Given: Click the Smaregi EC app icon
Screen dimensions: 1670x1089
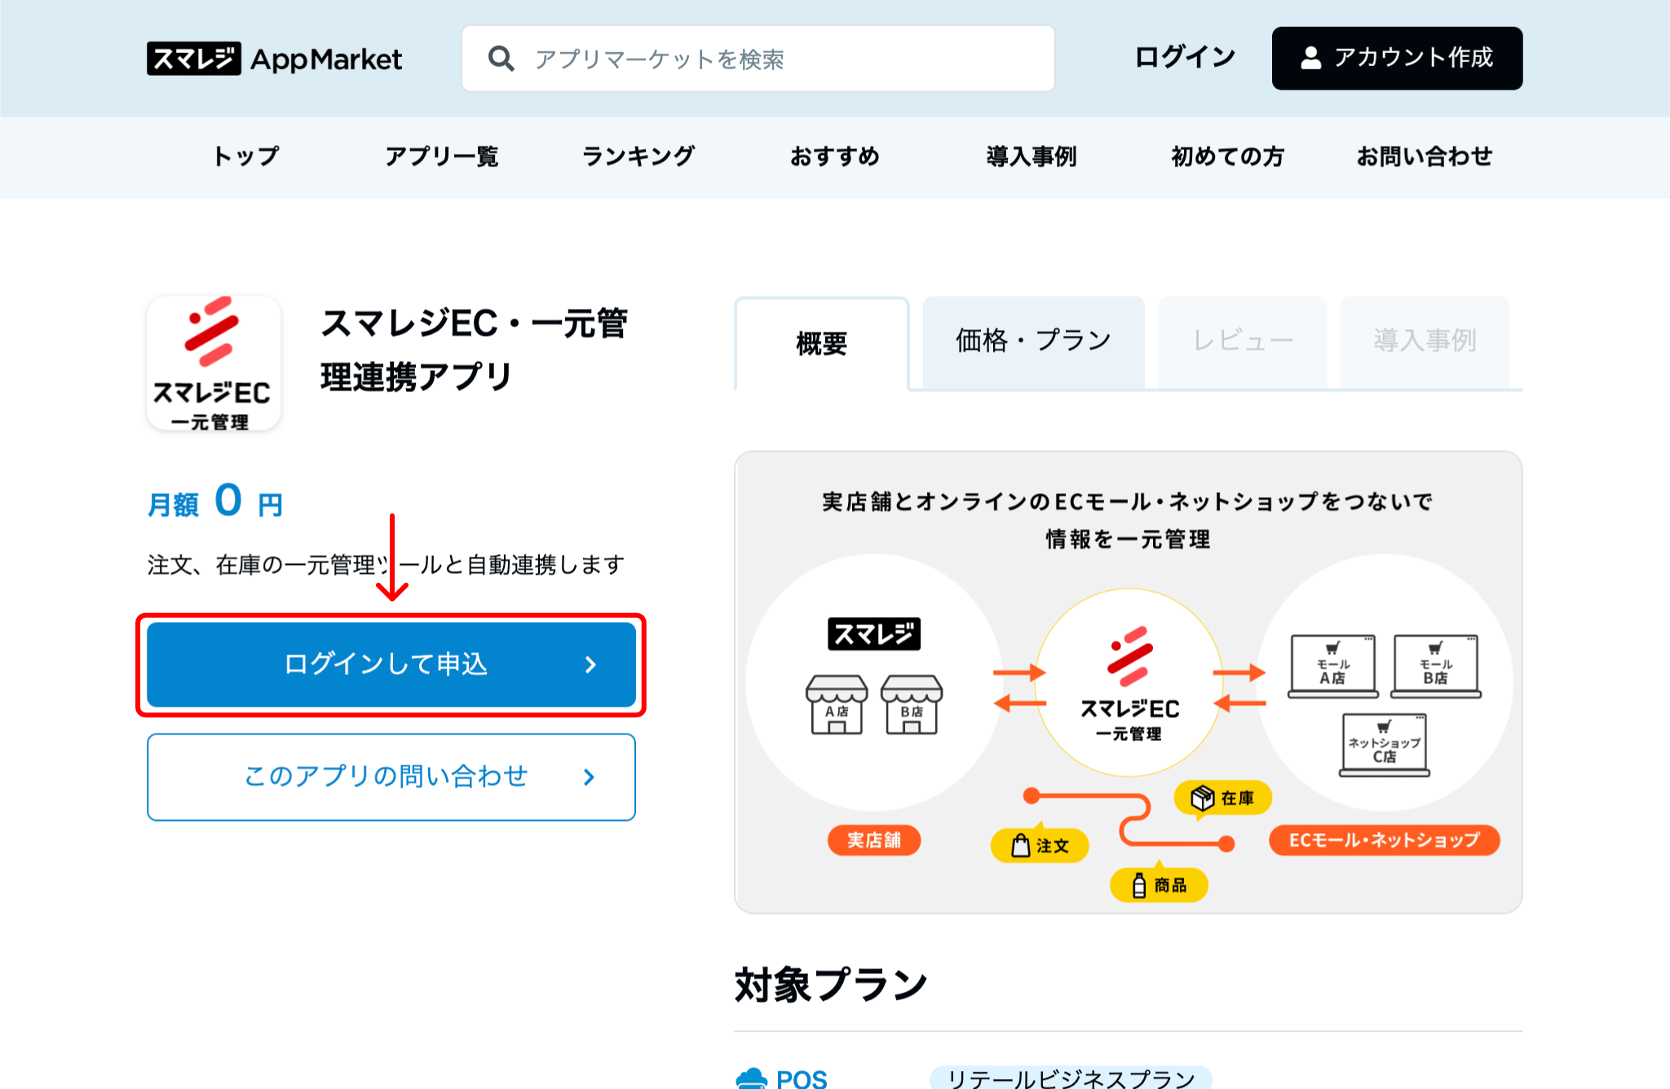Looking at the screenshot, I should pos(214,364).
